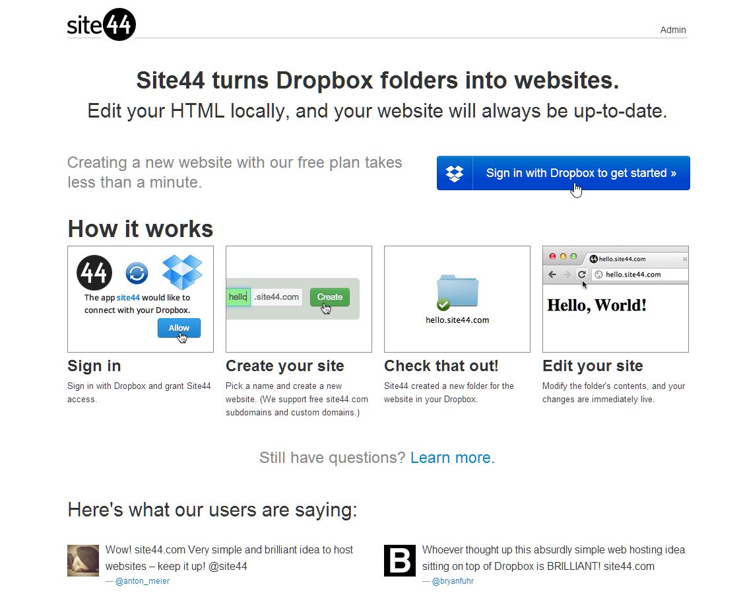The height and width of the screenshot is (595, 743).
Task: Click the blue sync arrows icon
Action: (x=137, y=273)
